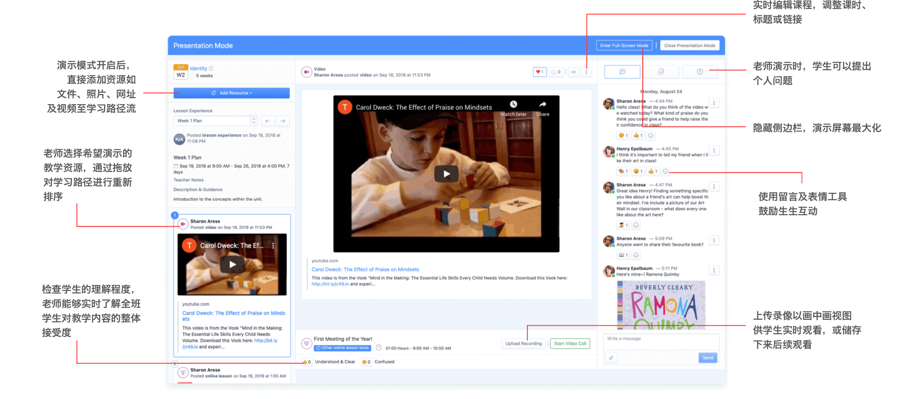Open options for Henry's 5:11 PM message
The height and width of the screenshot is (399, 897).
714,270
